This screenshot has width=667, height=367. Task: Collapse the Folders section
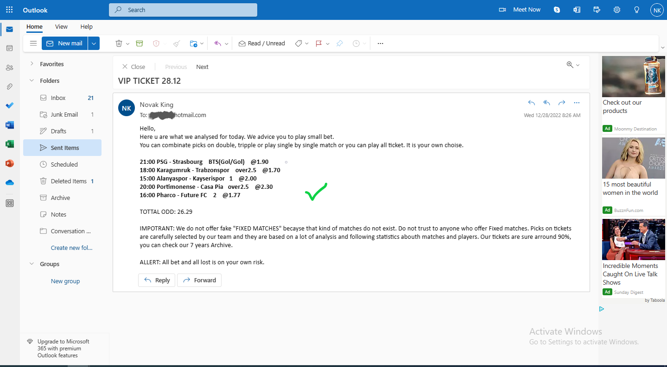point(32,81)
